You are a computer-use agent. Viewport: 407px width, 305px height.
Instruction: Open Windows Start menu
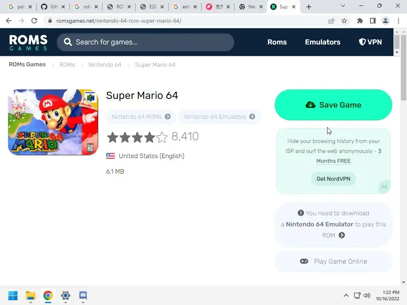[x=13, y=295]
